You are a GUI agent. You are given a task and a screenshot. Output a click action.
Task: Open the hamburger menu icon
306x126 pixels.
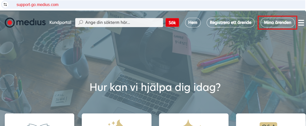[301, 23]
